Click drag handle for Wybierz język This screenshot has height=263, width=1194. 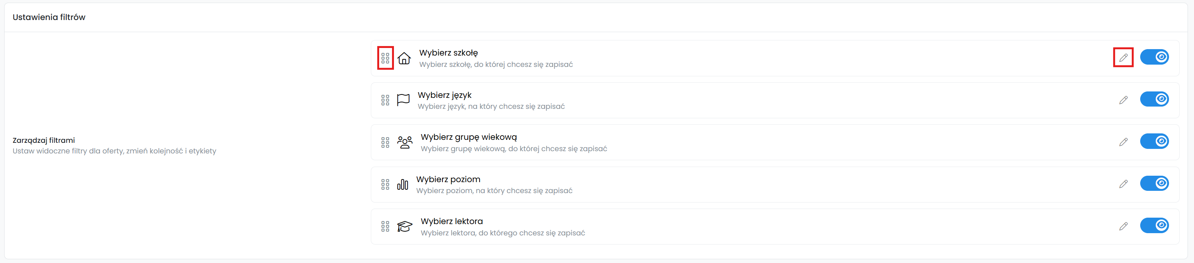385,100
